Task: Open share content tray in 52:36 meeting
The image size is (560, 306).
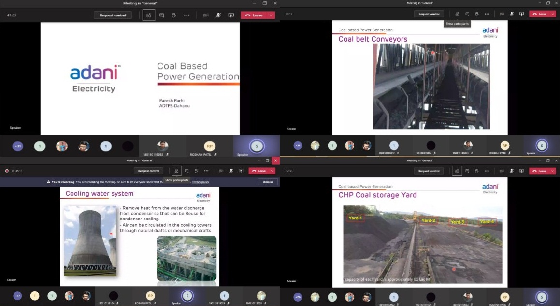Action: tap(521, 171)
